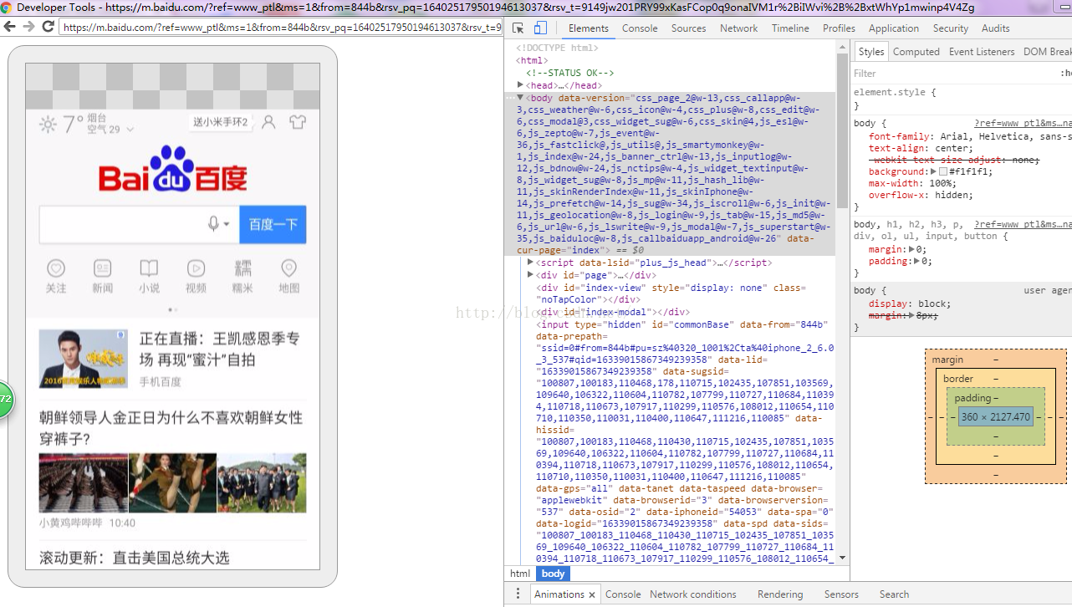This screenshot has width=1072, height=607.
Task: Open the 王凯感恩季专场 live headline
Action: tap(219, 349)
